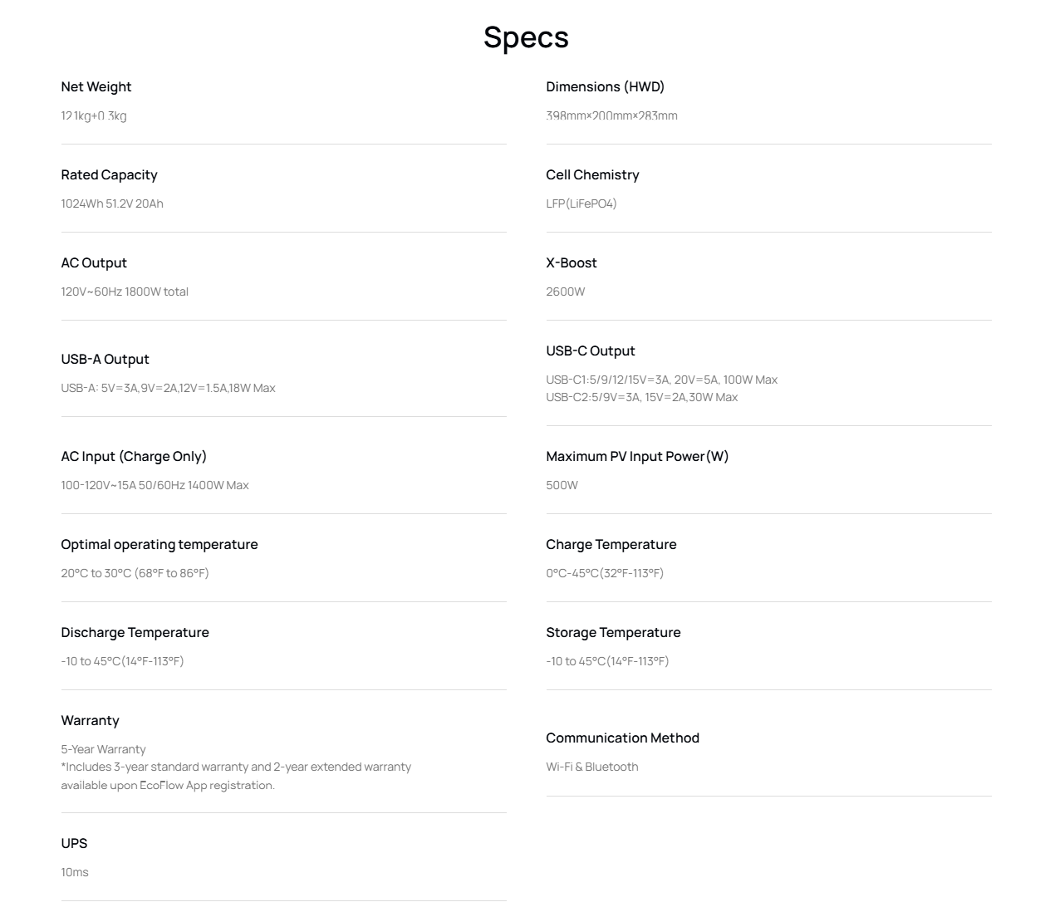Click the Maximum PV Input Power label
The image size is (1045, 907).
[637, 457]
